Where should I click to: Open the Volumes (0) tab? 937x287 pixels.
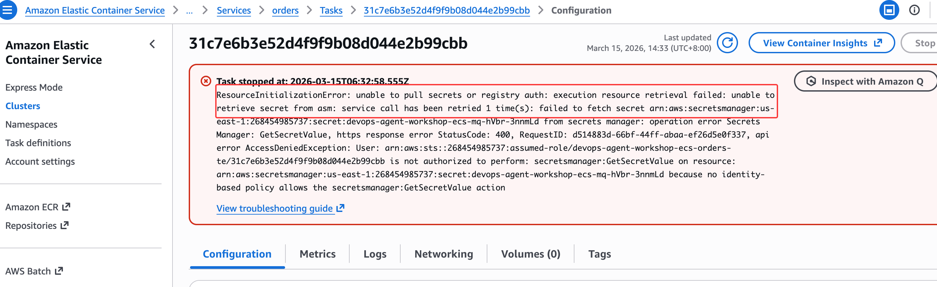[x=530, y=254]
